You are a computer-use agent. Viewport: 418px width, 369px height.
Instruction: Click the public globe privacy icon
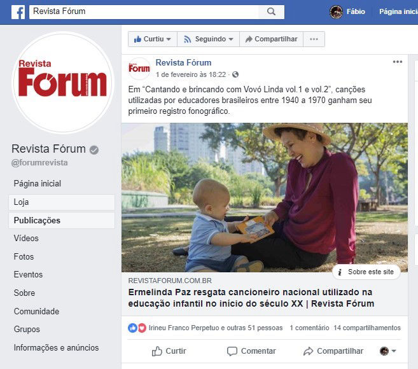pyautogui.click(x=235, y=74)
